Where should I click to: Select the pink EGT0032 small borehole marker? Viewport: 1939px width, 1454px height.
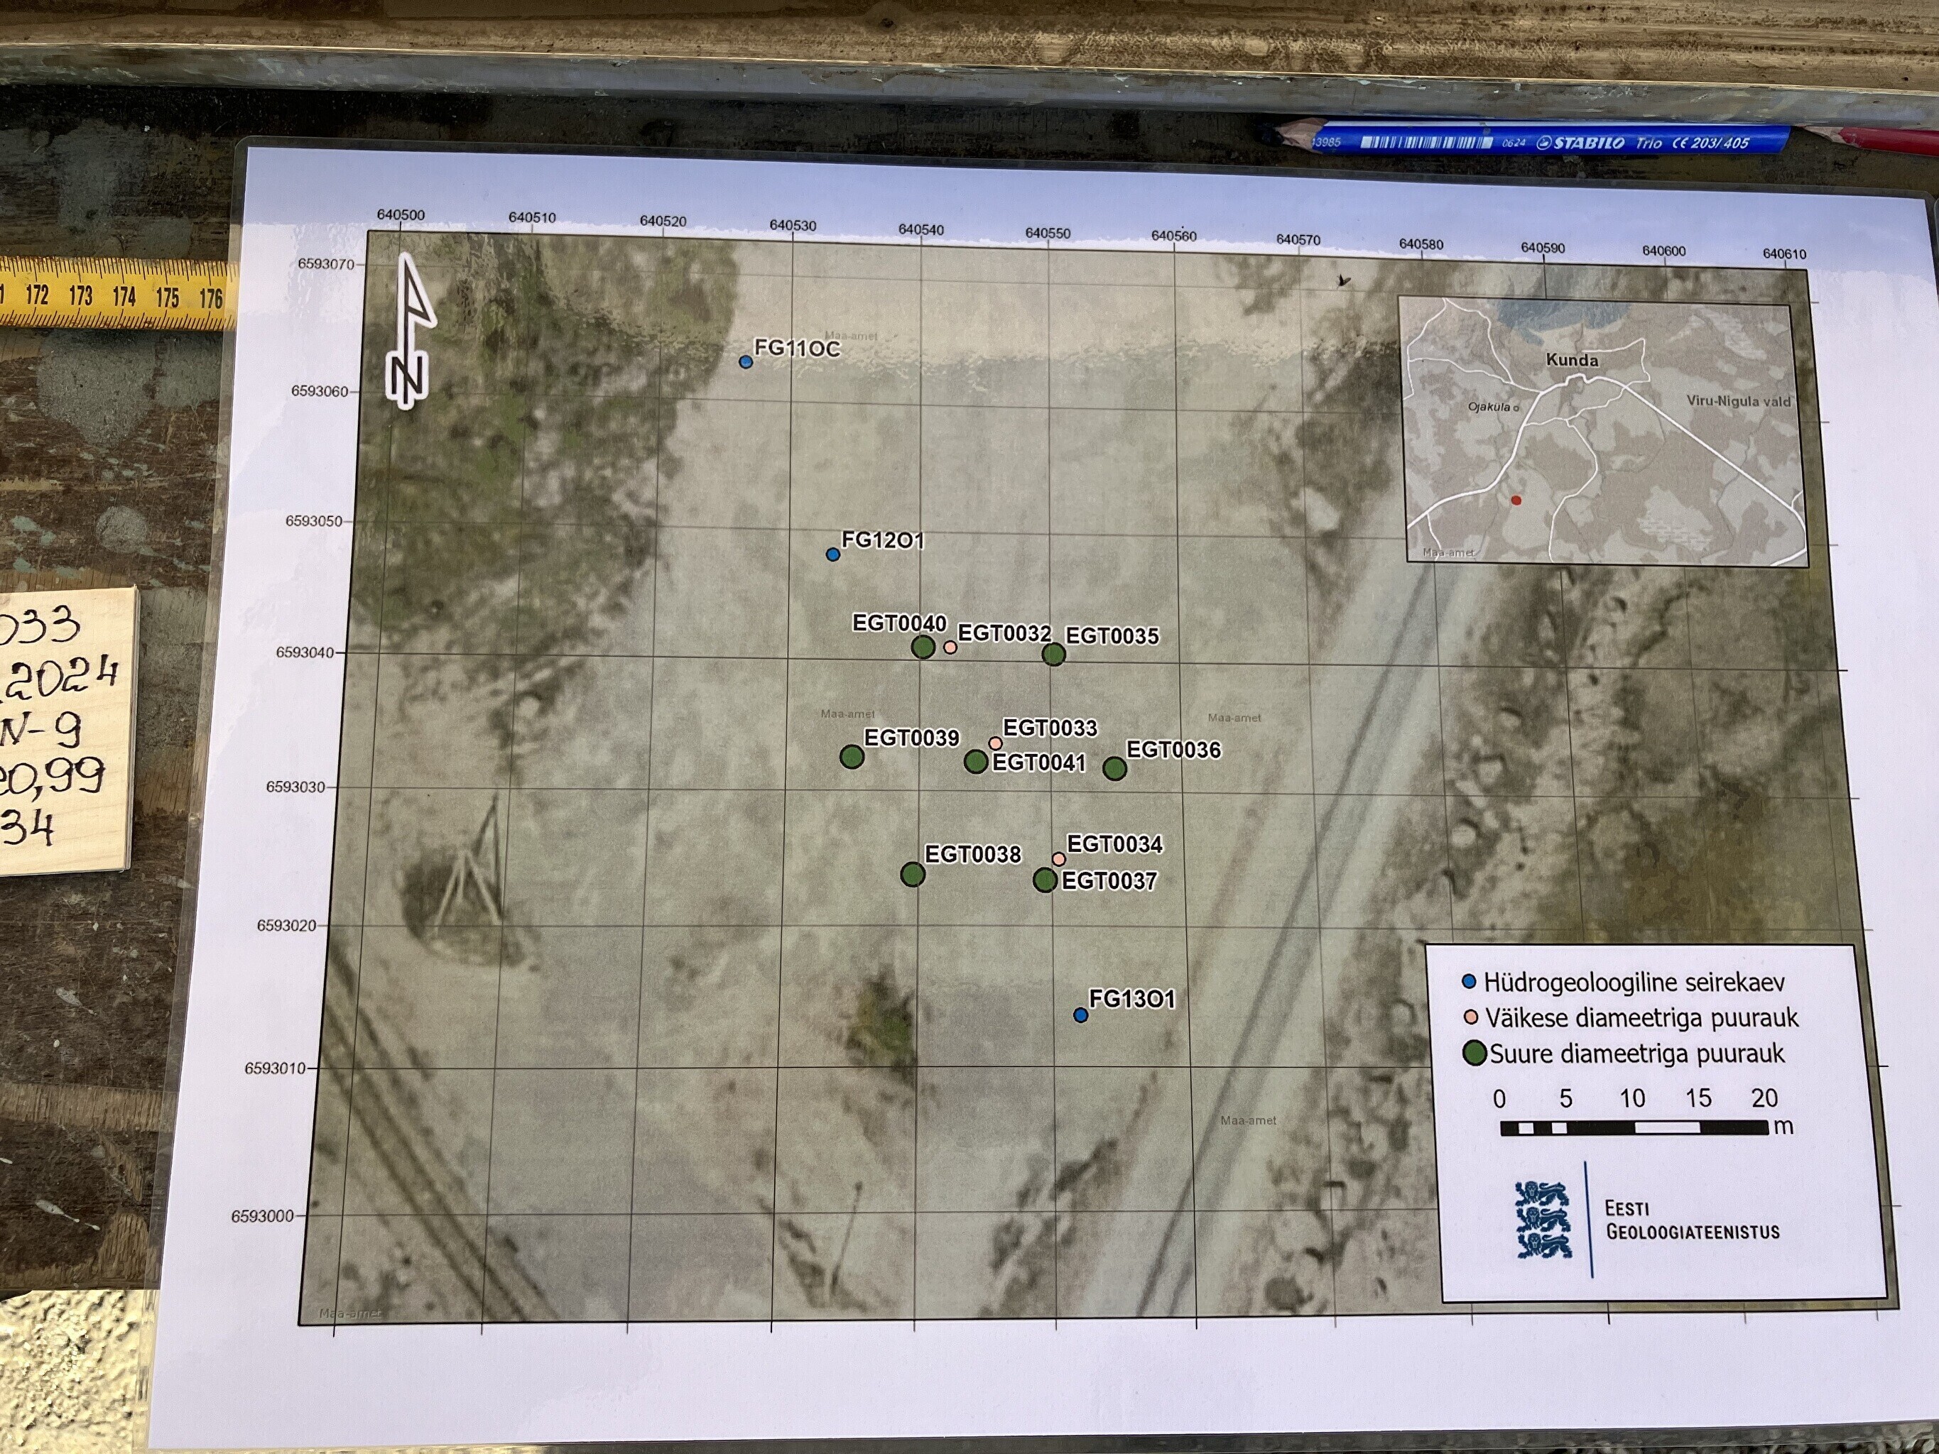[x=950, y=647]
